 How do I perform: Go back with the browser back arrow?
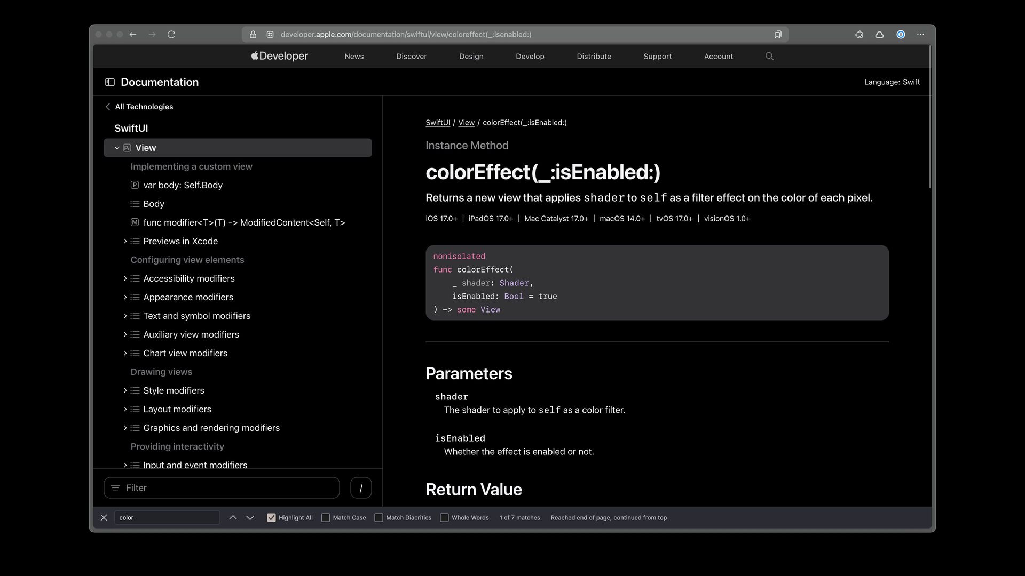(133, 35)
